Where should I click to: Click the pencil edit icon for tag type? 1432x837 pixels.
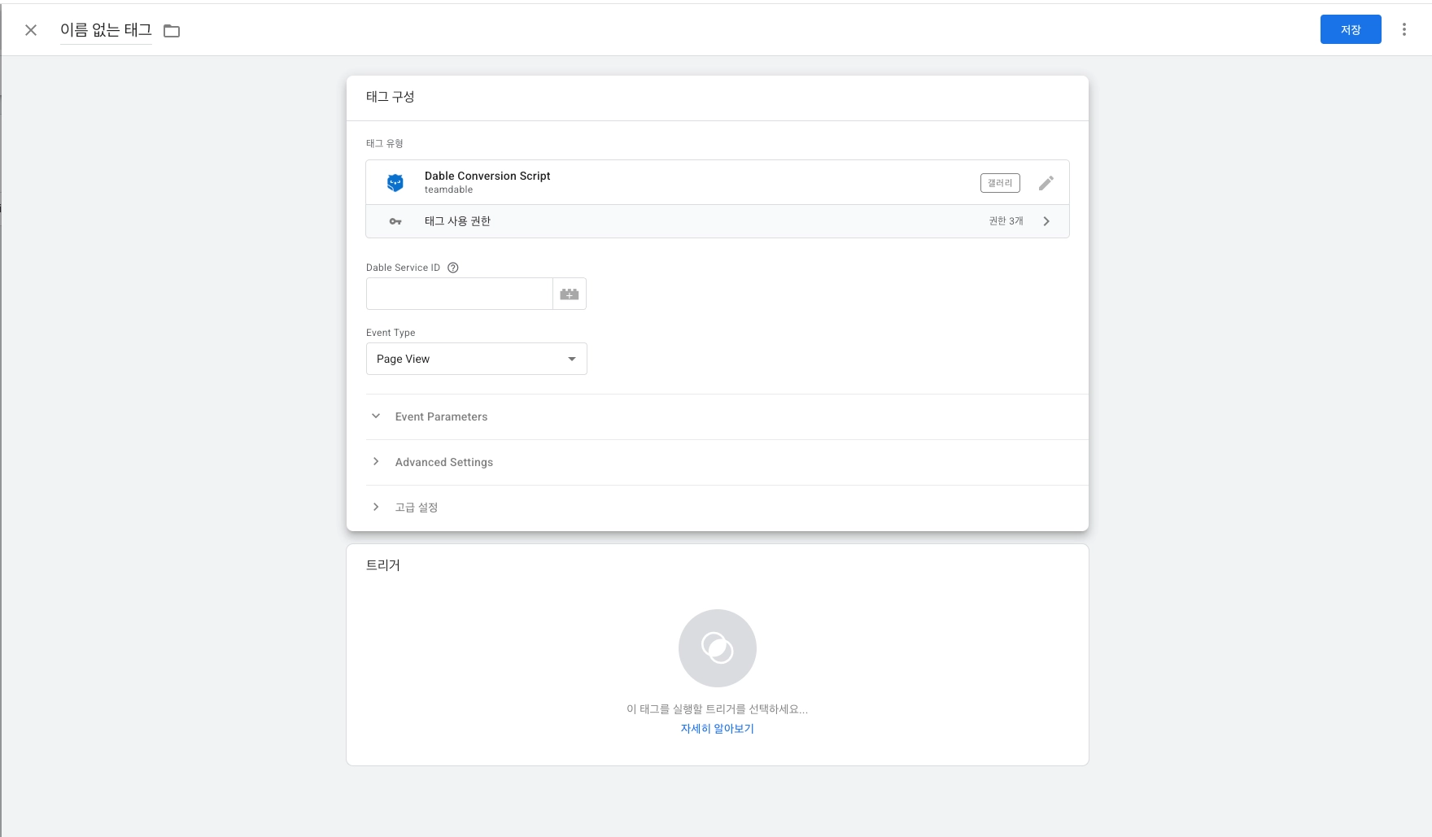click(x=1046, y=183)
